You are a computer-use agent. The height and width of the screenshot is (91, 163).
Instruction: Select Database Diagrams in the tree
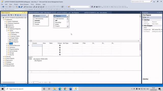click(15, 29)
